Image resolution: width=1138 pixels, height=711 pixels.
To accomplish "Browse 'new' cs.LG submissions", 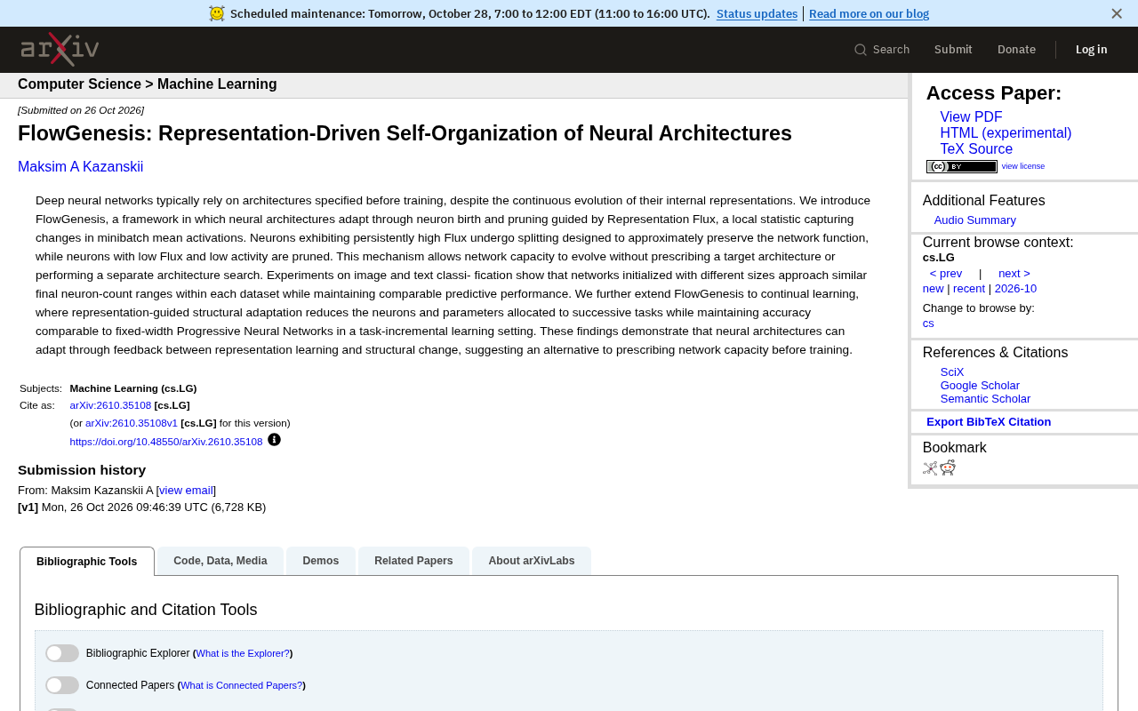I will point(933,289).
